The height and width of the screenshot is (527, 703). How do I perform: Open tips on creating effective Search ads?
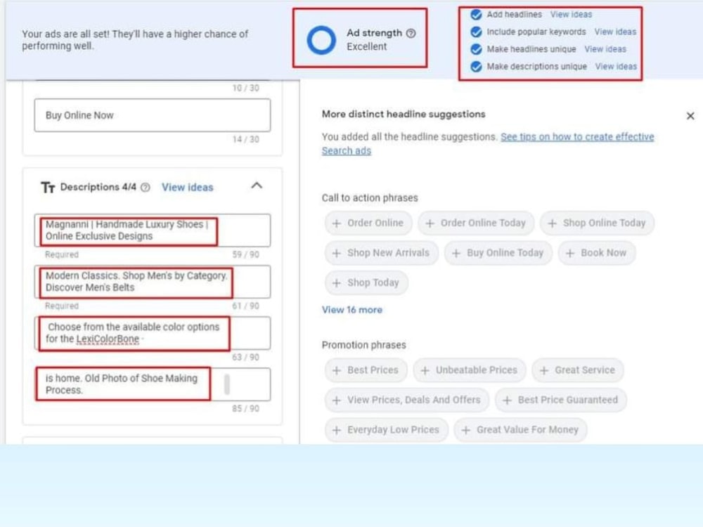click(488, 143)
